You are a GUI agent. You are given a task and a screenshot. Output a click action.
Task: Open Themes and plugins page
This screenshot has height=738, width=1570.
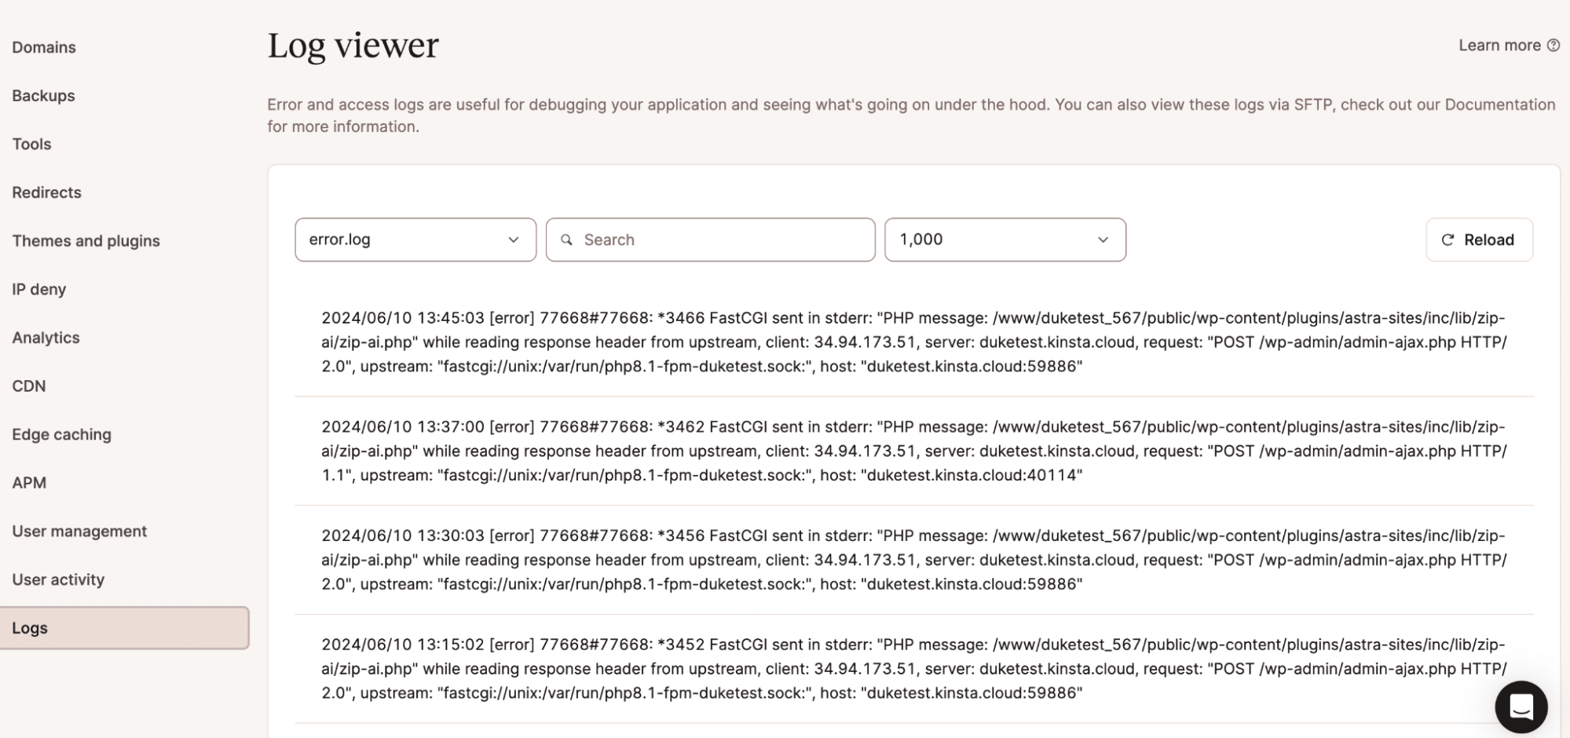pos(86,241)
